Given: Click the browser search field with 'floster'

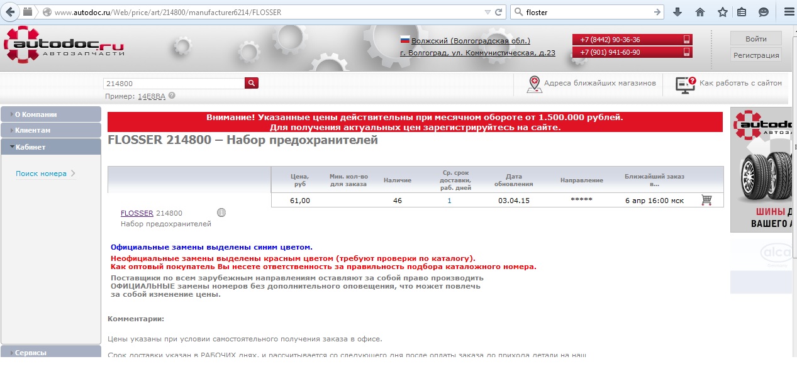Looking at the screenshot, I should click(588, 12).
